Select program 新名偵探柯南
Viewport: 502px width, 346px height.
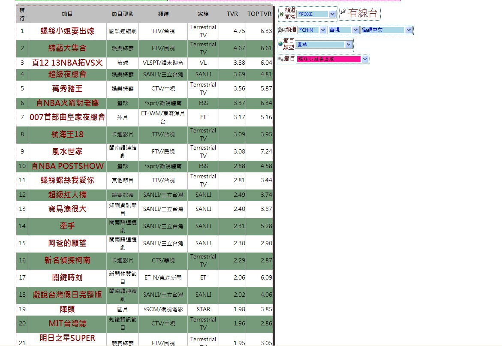[x=67, y=260]
